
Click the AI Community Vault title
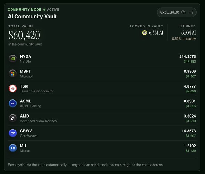[x=32, y=17]
